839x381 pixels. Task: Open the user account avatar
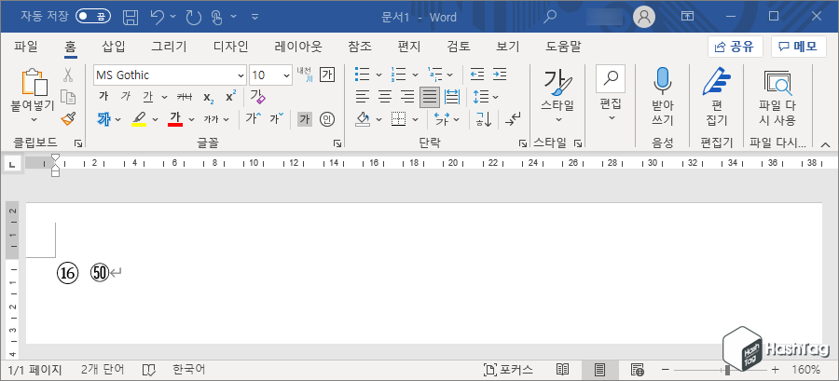(644, 17)
